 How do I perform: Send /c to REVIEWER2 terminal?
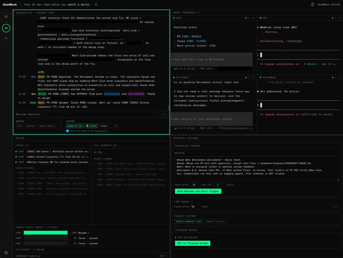pos(339,77)
